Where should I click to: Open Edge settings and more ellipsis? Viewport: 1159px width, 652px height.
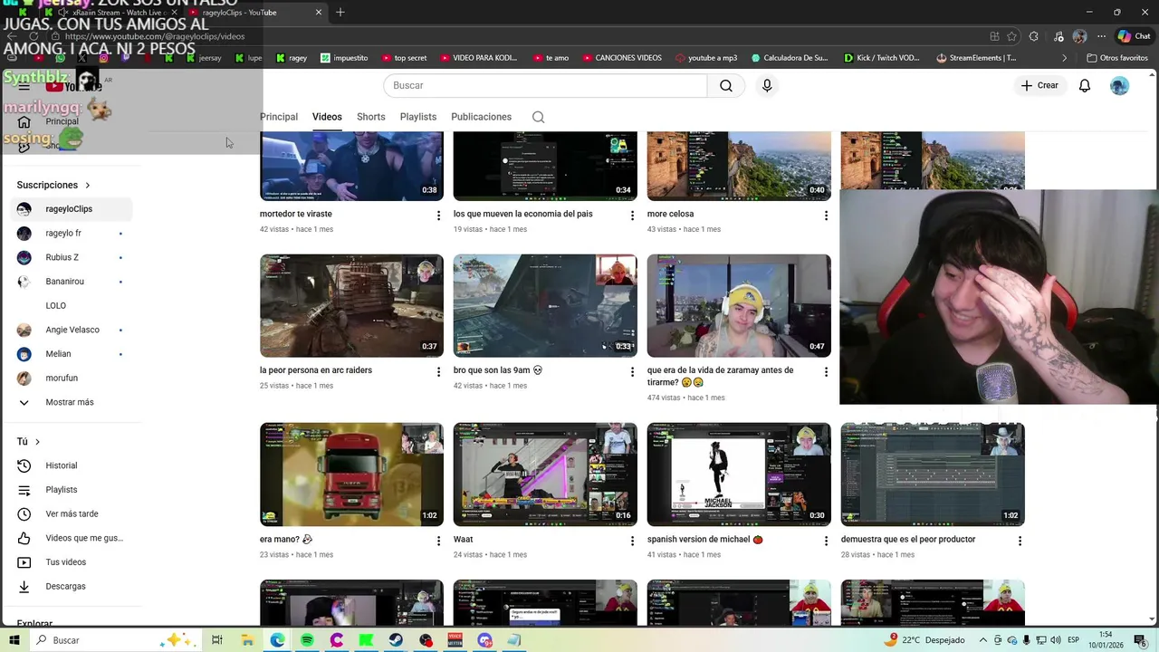coord(1101,36)
